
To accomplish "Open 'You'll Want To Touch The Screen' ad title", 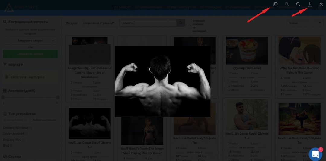I will tap(142, 151).
